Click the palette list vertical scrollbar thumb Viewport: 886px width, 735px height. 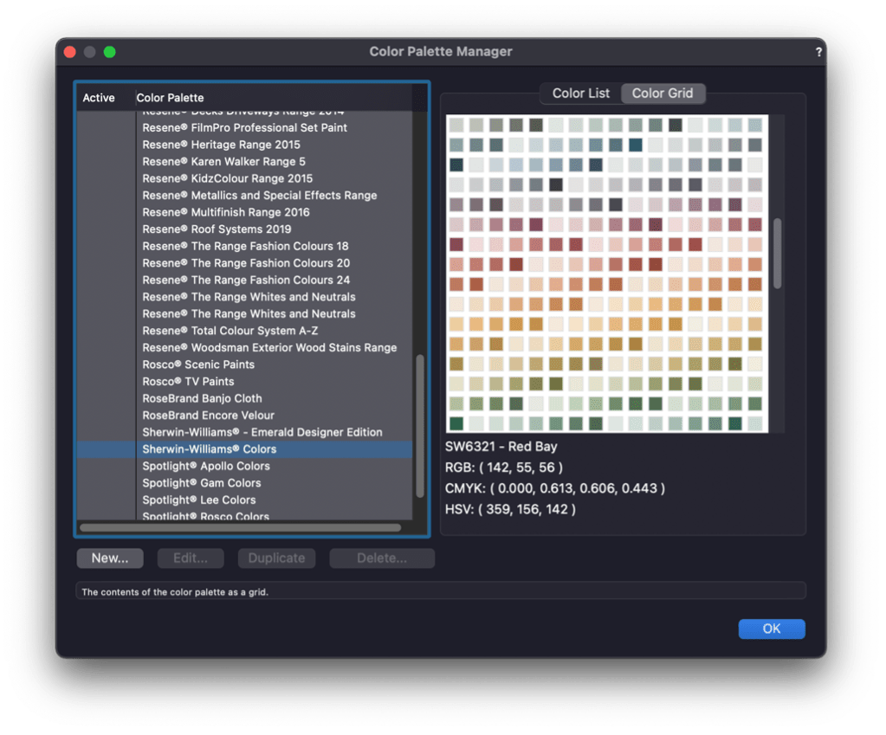(x=420, y=426)
